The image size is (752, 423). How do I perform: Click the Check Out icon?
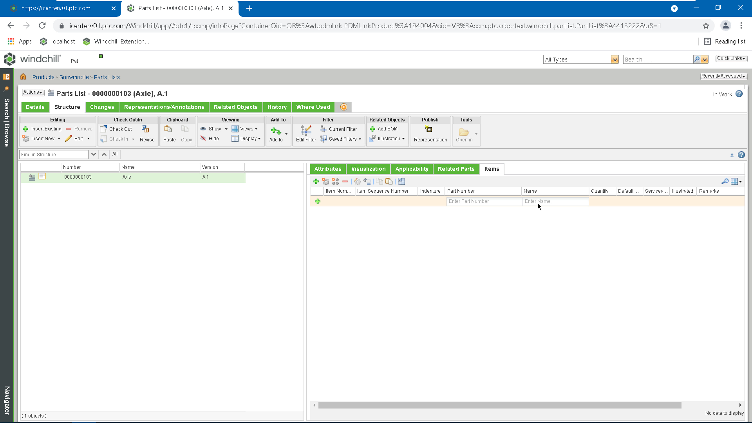click(103, 129)
